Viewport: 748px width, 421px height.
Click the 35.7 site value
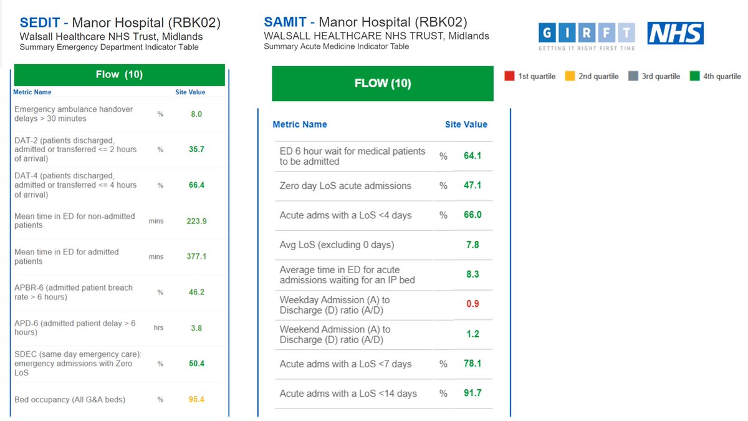pos(196,150)
